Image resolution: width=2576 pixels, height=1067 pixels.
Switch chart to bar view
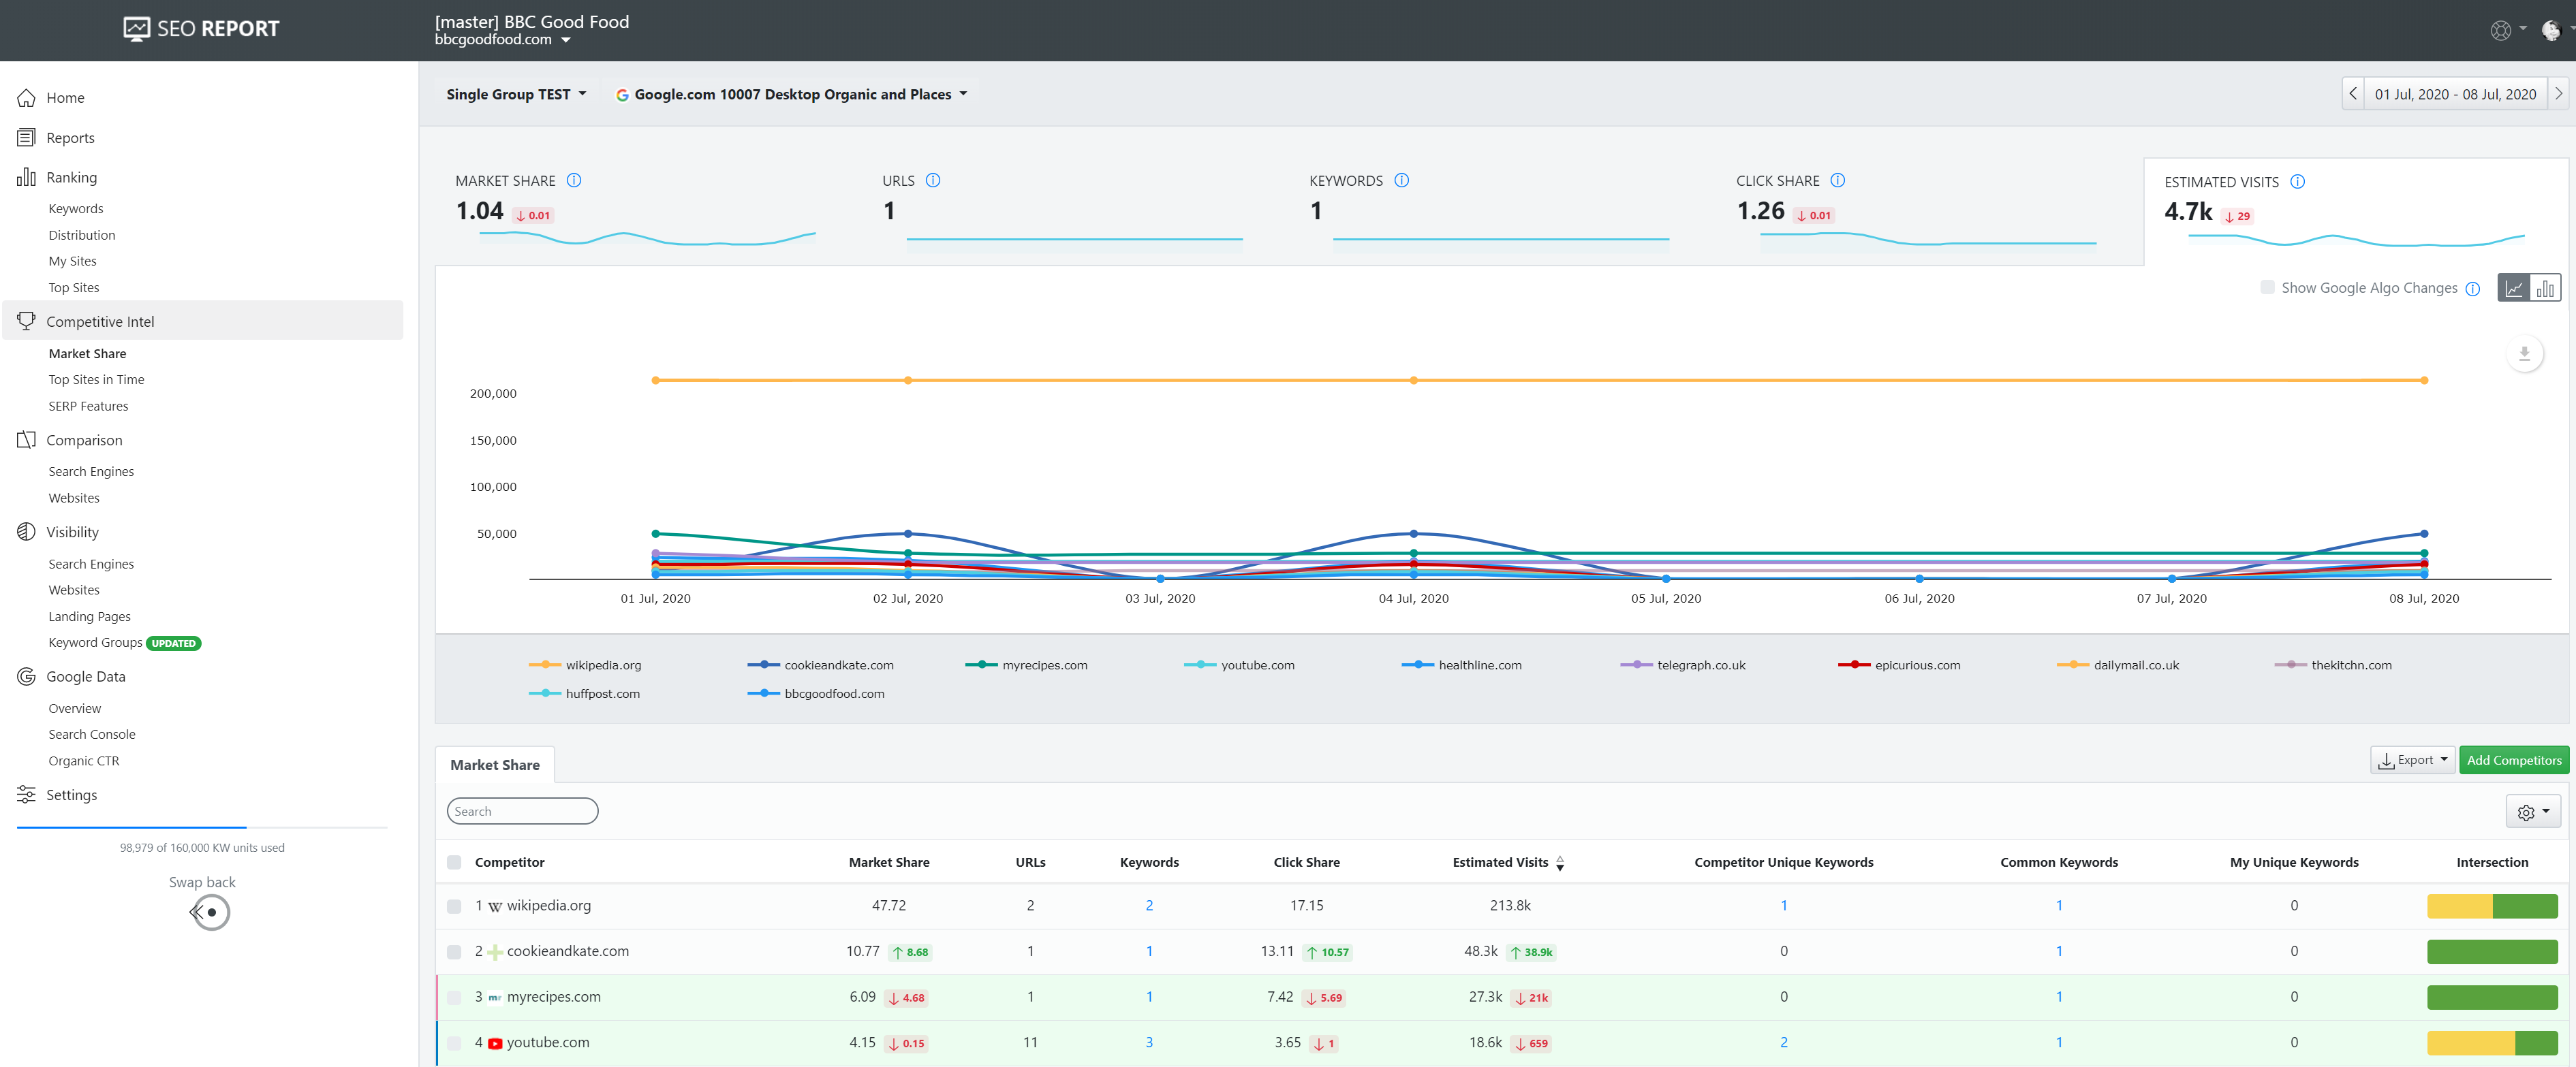pyautogui.click(x=2545, y=288)
